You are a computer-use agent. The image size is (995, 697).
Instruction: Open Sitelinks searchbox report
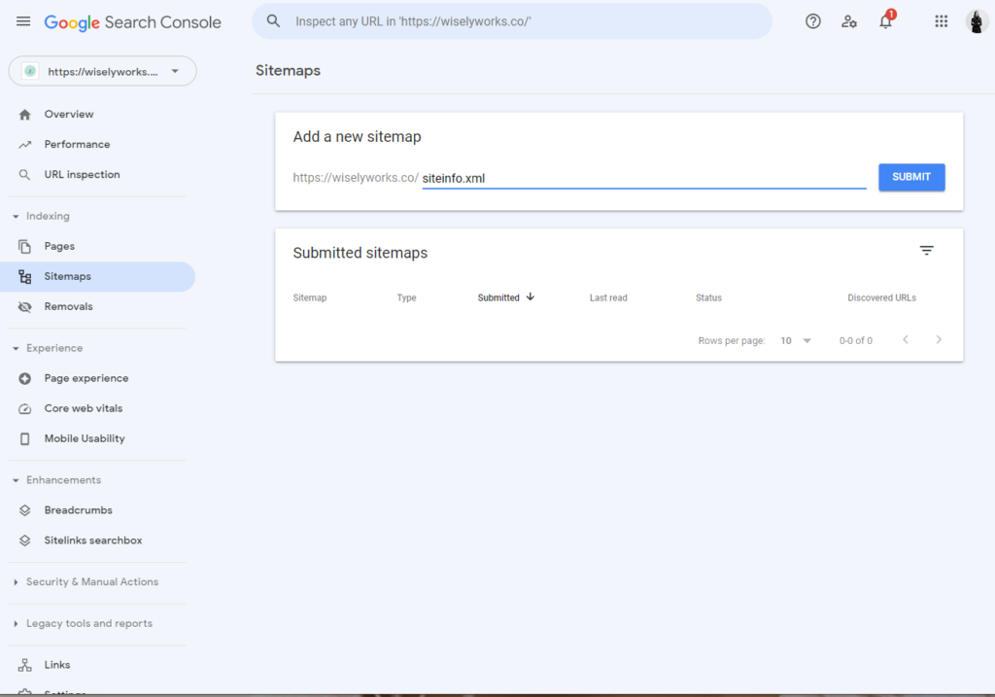pos(93,540)
